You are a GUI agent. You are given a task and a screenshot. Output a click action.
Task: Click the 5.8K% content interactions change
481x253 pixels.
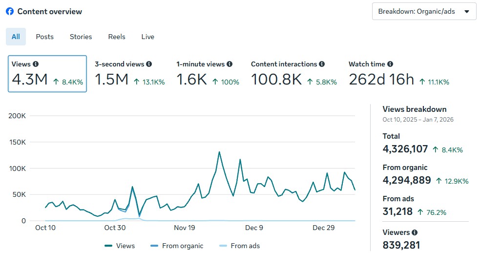pyautogui.click(x=322, y=82)
